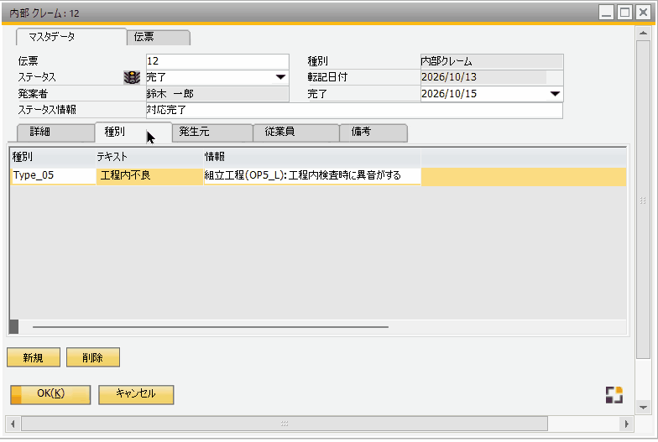Click the right vertical scrollbar thumb
Image resolution: width=658 pixels, height=442 pixels.
click(x=643, y=200)
